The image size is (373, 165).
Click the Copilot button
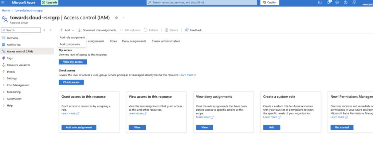270,3
